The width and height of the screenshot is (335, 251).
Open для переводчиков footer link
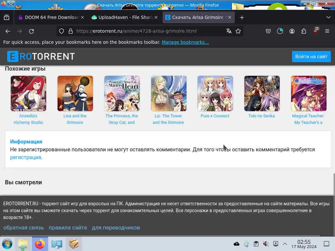(116, 228)
